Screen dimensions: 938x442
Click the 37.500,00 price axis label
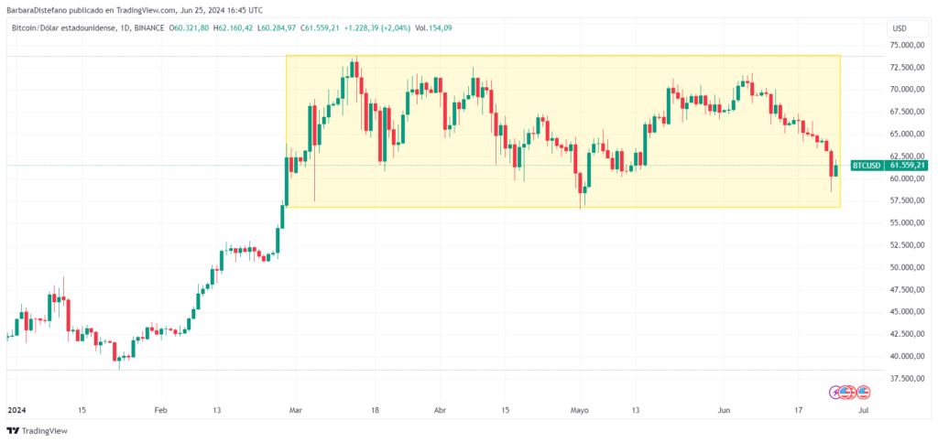[x=907, y=378]
